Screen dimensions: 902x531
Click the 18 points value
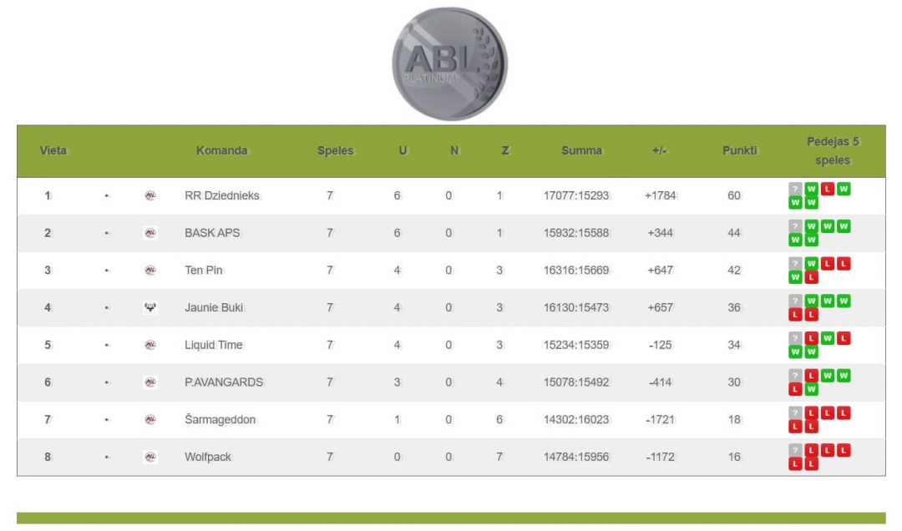734,420
